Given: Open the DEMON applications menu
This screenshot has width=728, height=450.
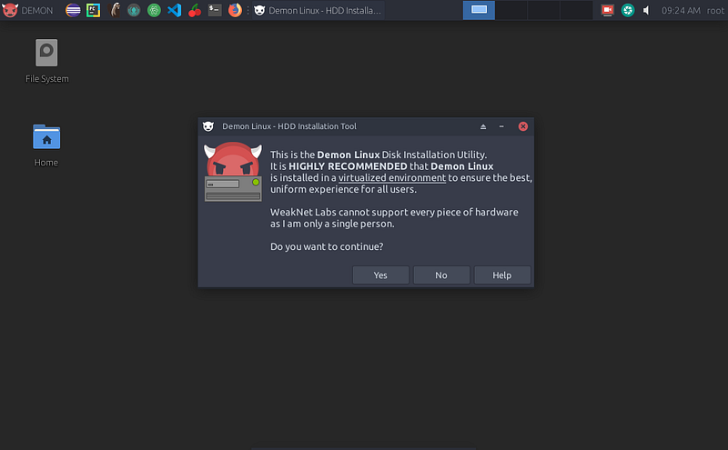Looking at the screenshot, I should coord(27,10).
